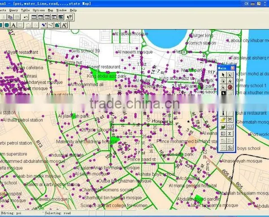The width and height of the screenshot is (269, 217).
Task: Click Al mana general hospital label
Action: coord(193,186)
